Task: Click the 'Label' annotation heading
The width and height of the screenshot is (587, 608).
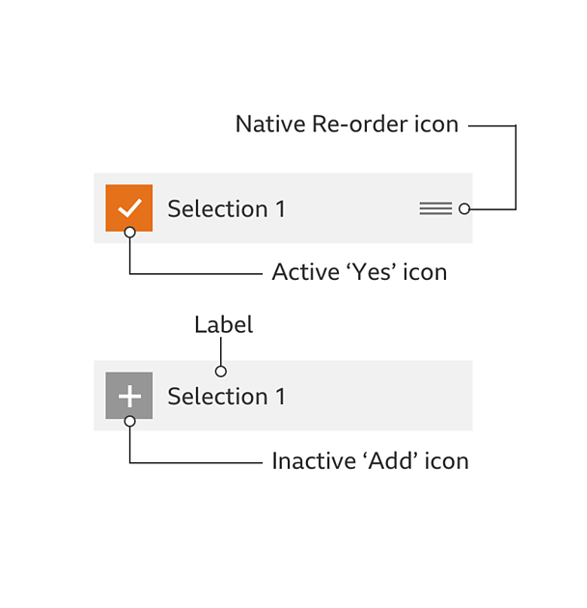Action: [x=223, y=324]
